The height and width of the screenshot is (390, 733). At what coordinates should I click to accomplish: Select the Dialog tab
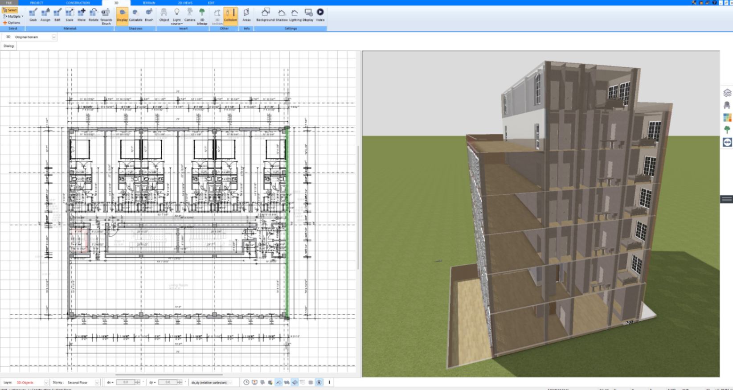9,46
